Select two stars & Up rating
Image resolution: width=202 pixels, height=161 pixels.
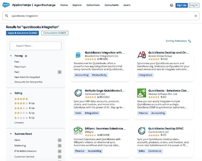(x=11, y=113)
